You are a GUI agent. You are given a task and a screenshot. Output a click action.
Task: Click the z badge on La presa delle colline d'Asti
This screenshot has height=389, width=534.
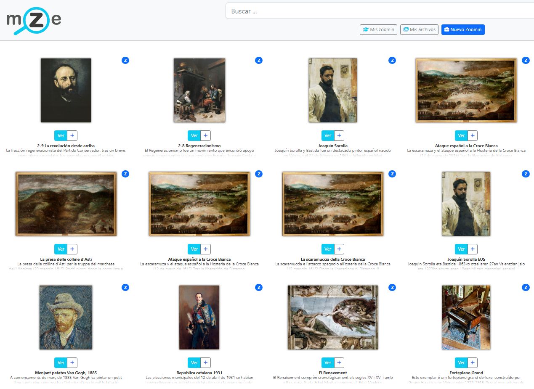pyautogui.click(x=125, y=174)
